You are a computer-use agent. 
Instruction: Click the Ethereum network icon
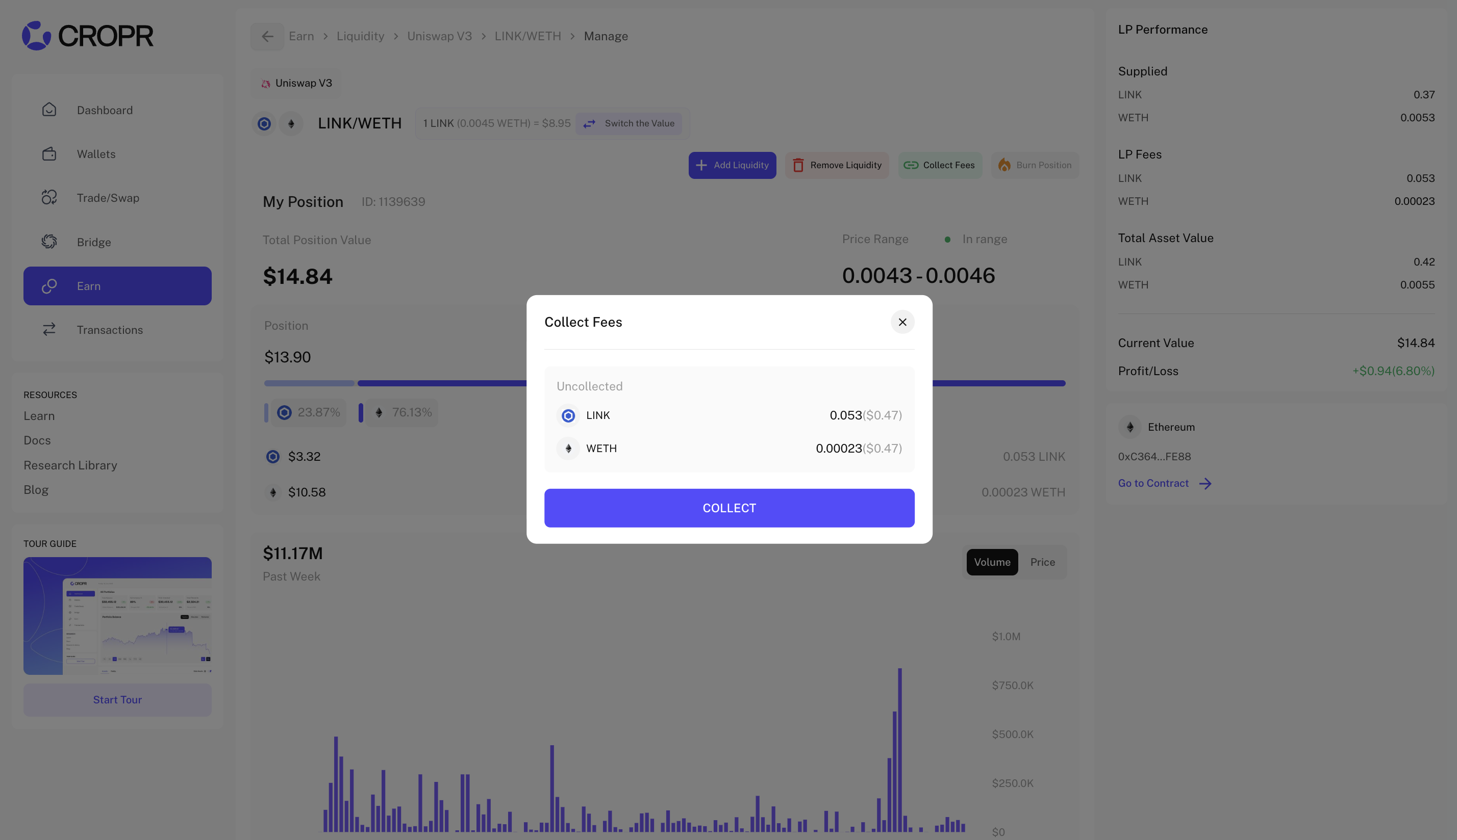click(1129, 427)
